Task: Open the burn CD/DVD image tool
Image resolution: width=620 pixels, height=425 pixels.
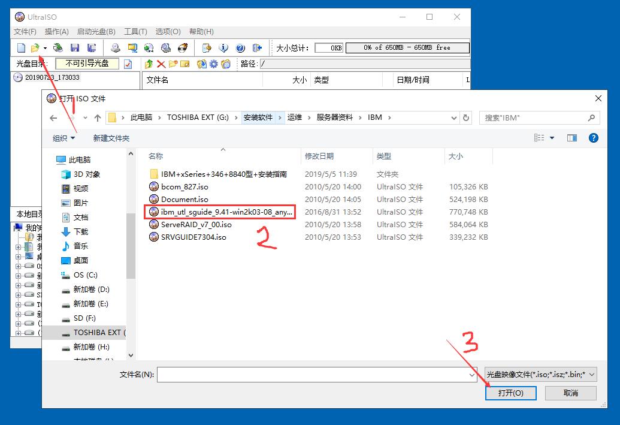Action: pyautogui.click(x=183, y=48)
